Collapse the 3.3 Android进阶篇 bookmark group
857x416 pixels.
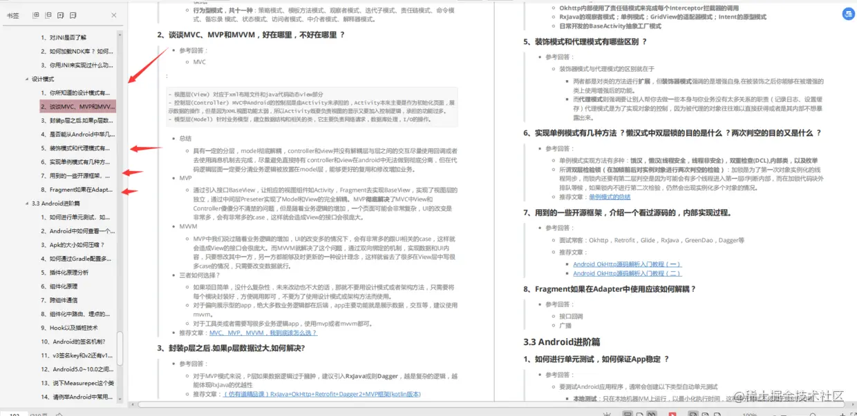(28, 204)
